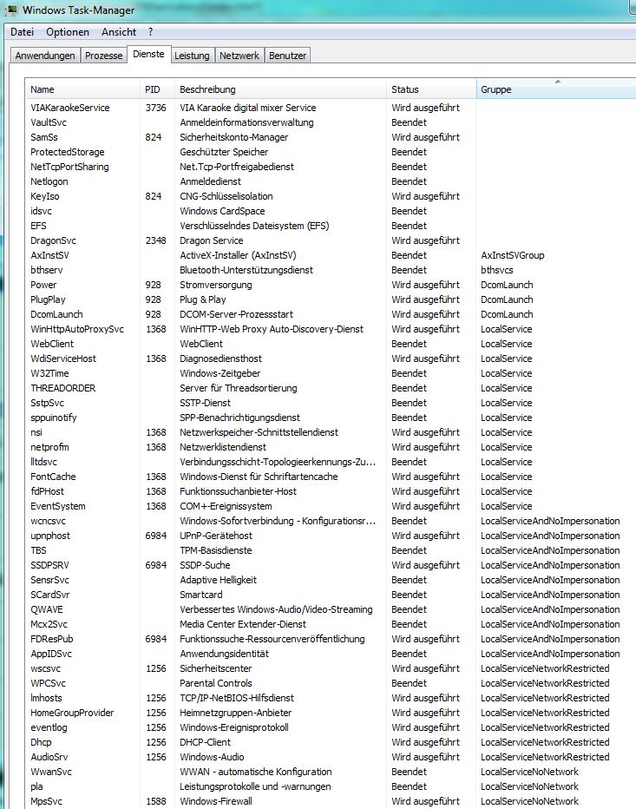Switch to the Netzwerk tab
This screenshot has width=636, height=809.
239,56
